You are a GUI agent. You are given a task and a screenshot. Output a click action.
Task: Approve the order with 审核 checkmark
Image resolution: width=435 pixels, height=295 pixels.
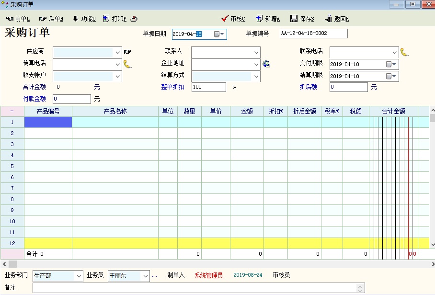coord(233,19)
